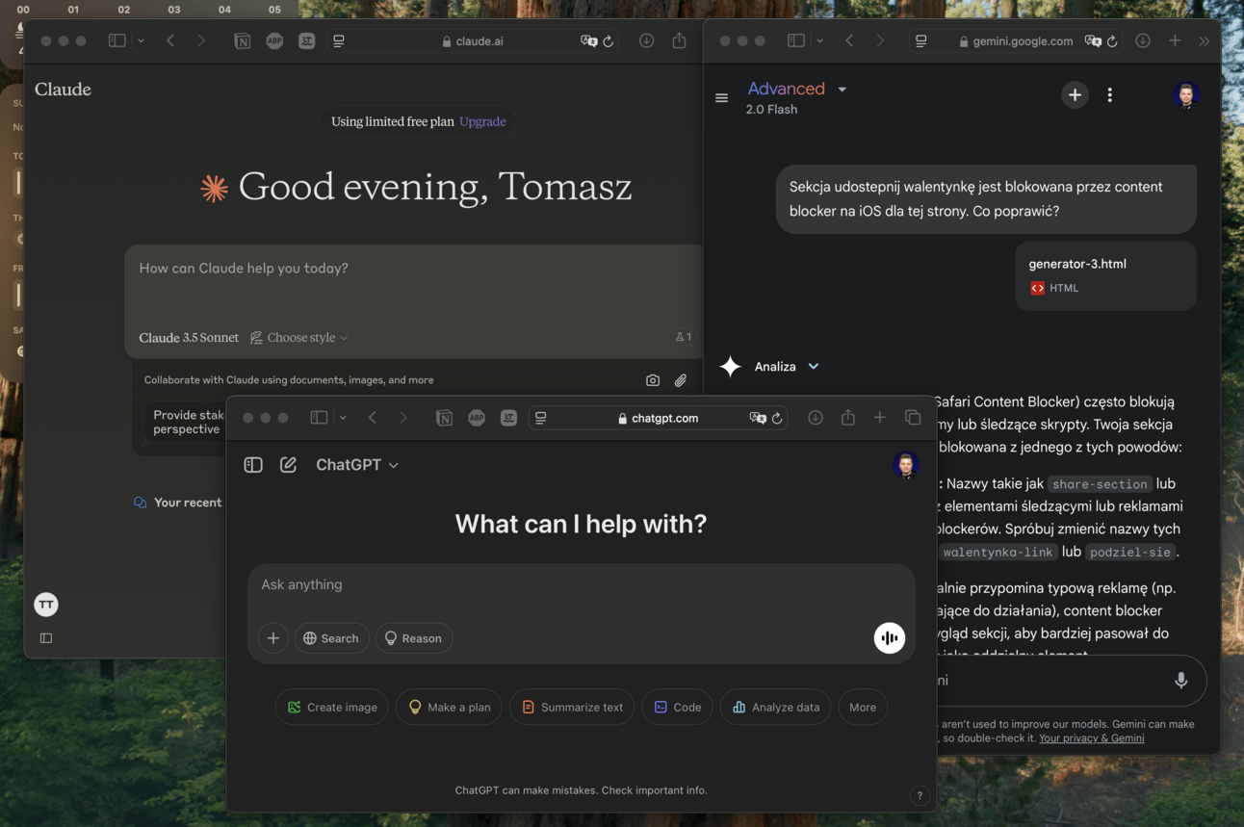The height and width of the screenshot is (827, 1244).
Task: Open Claude's Choose style dropdown
Action: (x=299, y=338)
